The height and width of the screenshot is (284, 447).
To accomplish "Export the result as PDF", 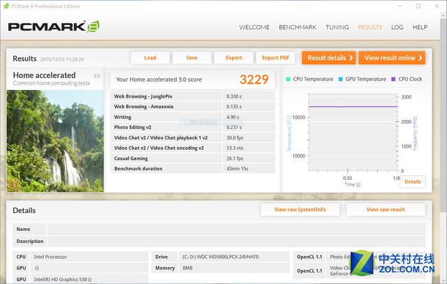I will [x=276, y=58].
